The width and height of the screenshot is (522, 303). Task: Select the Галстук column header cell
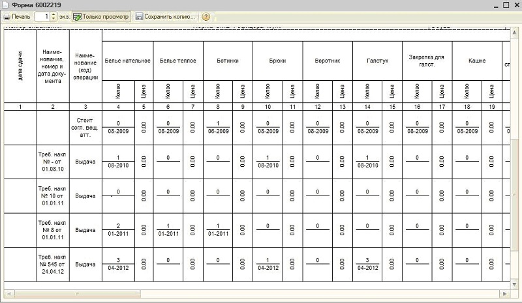tap(377, 61)
